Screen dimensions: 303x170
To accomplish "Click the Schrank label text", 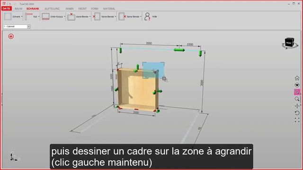I will 16,17.
